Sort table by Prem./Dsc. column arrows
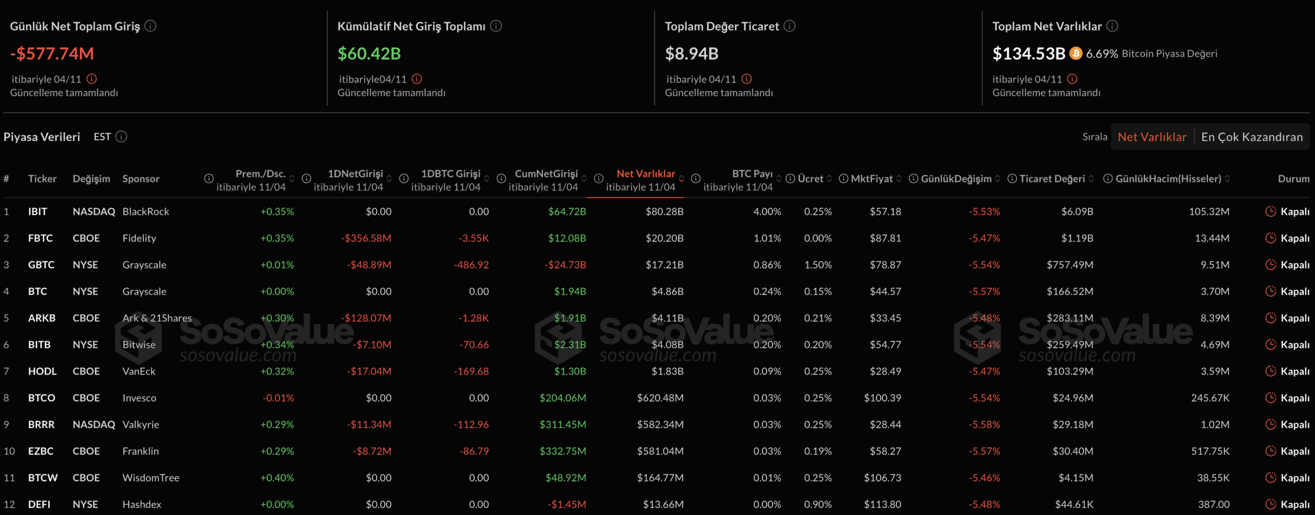The width and height of the screenshot is (1315, 515). click(x=292, y=179)
